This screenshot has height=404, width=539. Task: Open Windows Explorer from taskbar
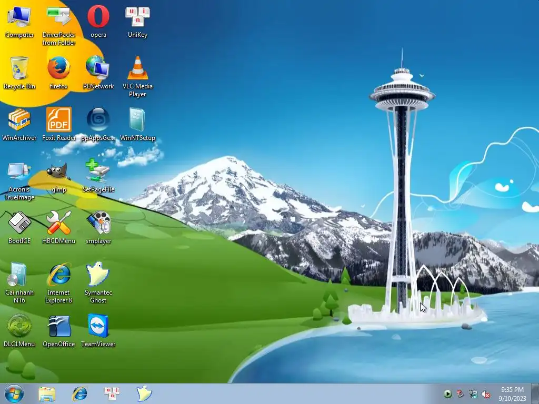coord(47,394)
